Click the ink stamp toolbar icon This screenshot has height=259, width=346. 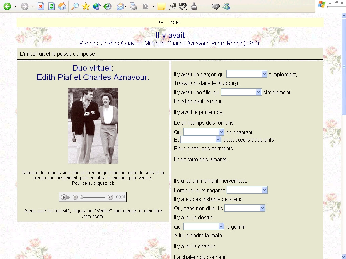(194, 7)
